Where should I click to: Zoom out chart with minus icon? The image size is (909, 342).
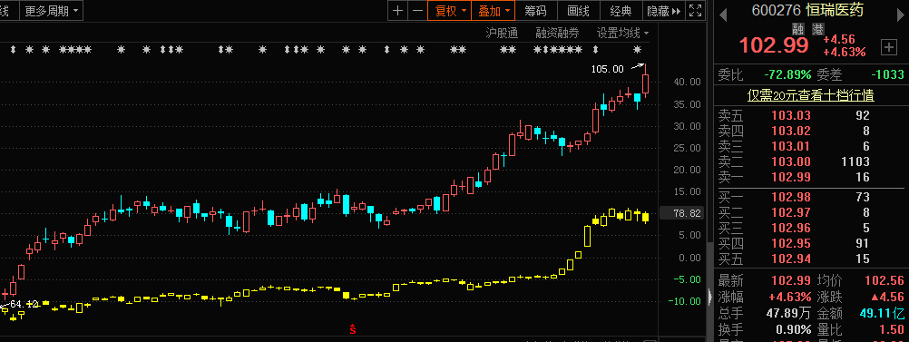tap(417, 11)
